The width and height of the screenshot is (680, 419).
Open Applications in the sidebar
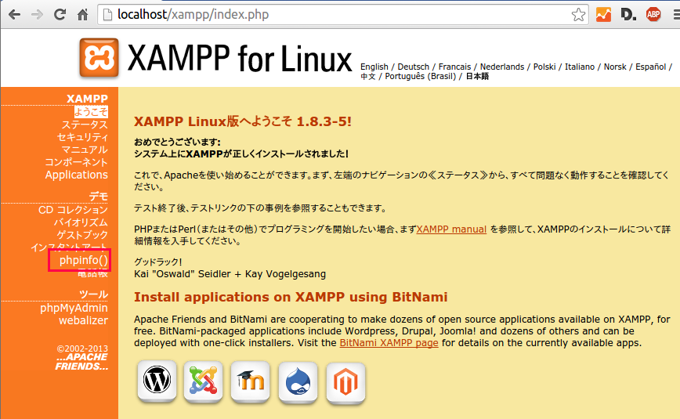tap(76, 175)
